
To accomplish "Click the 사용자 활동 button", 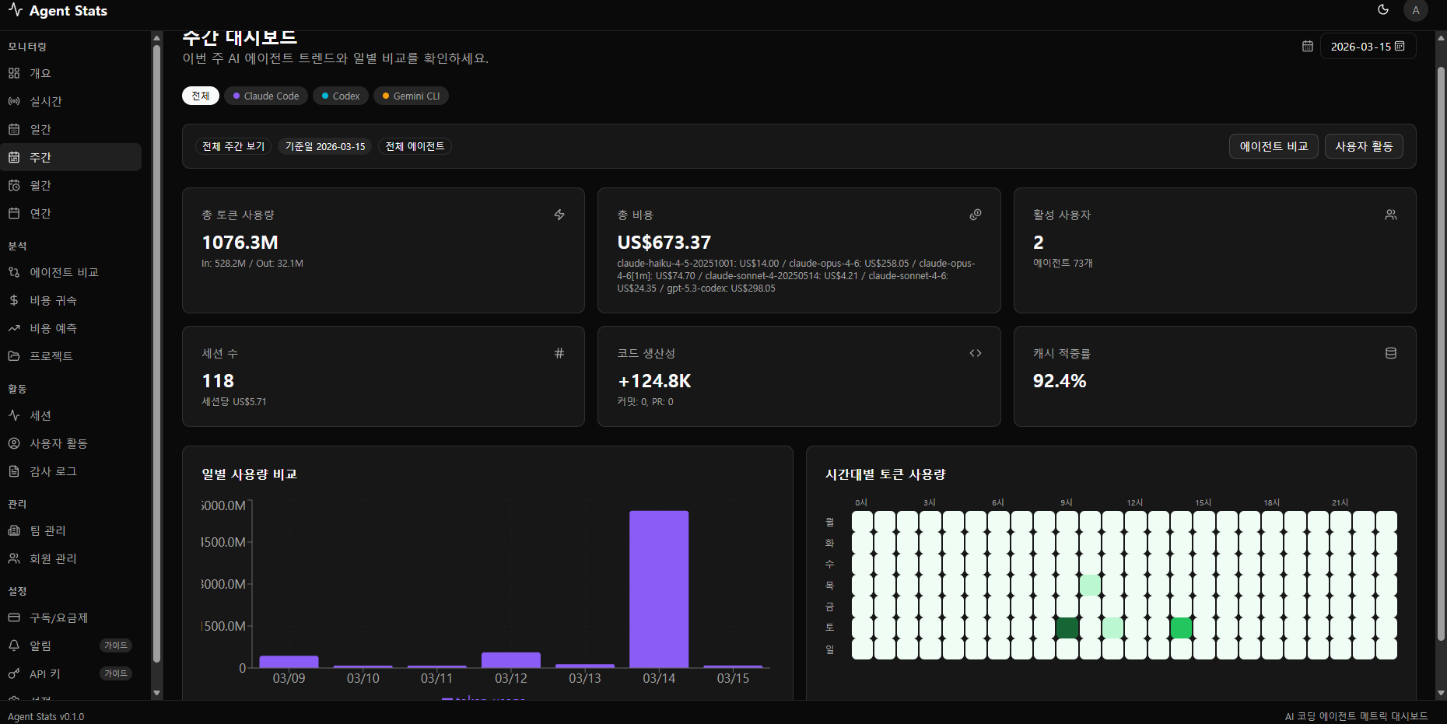I will coord(1364,146).
